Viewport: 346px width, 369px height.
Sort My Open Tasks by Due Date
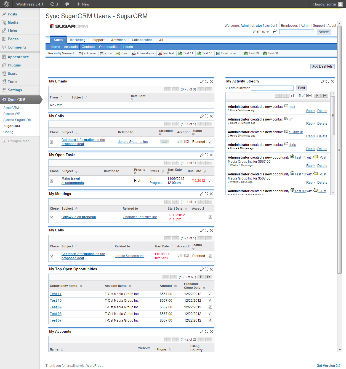point(205,171)
